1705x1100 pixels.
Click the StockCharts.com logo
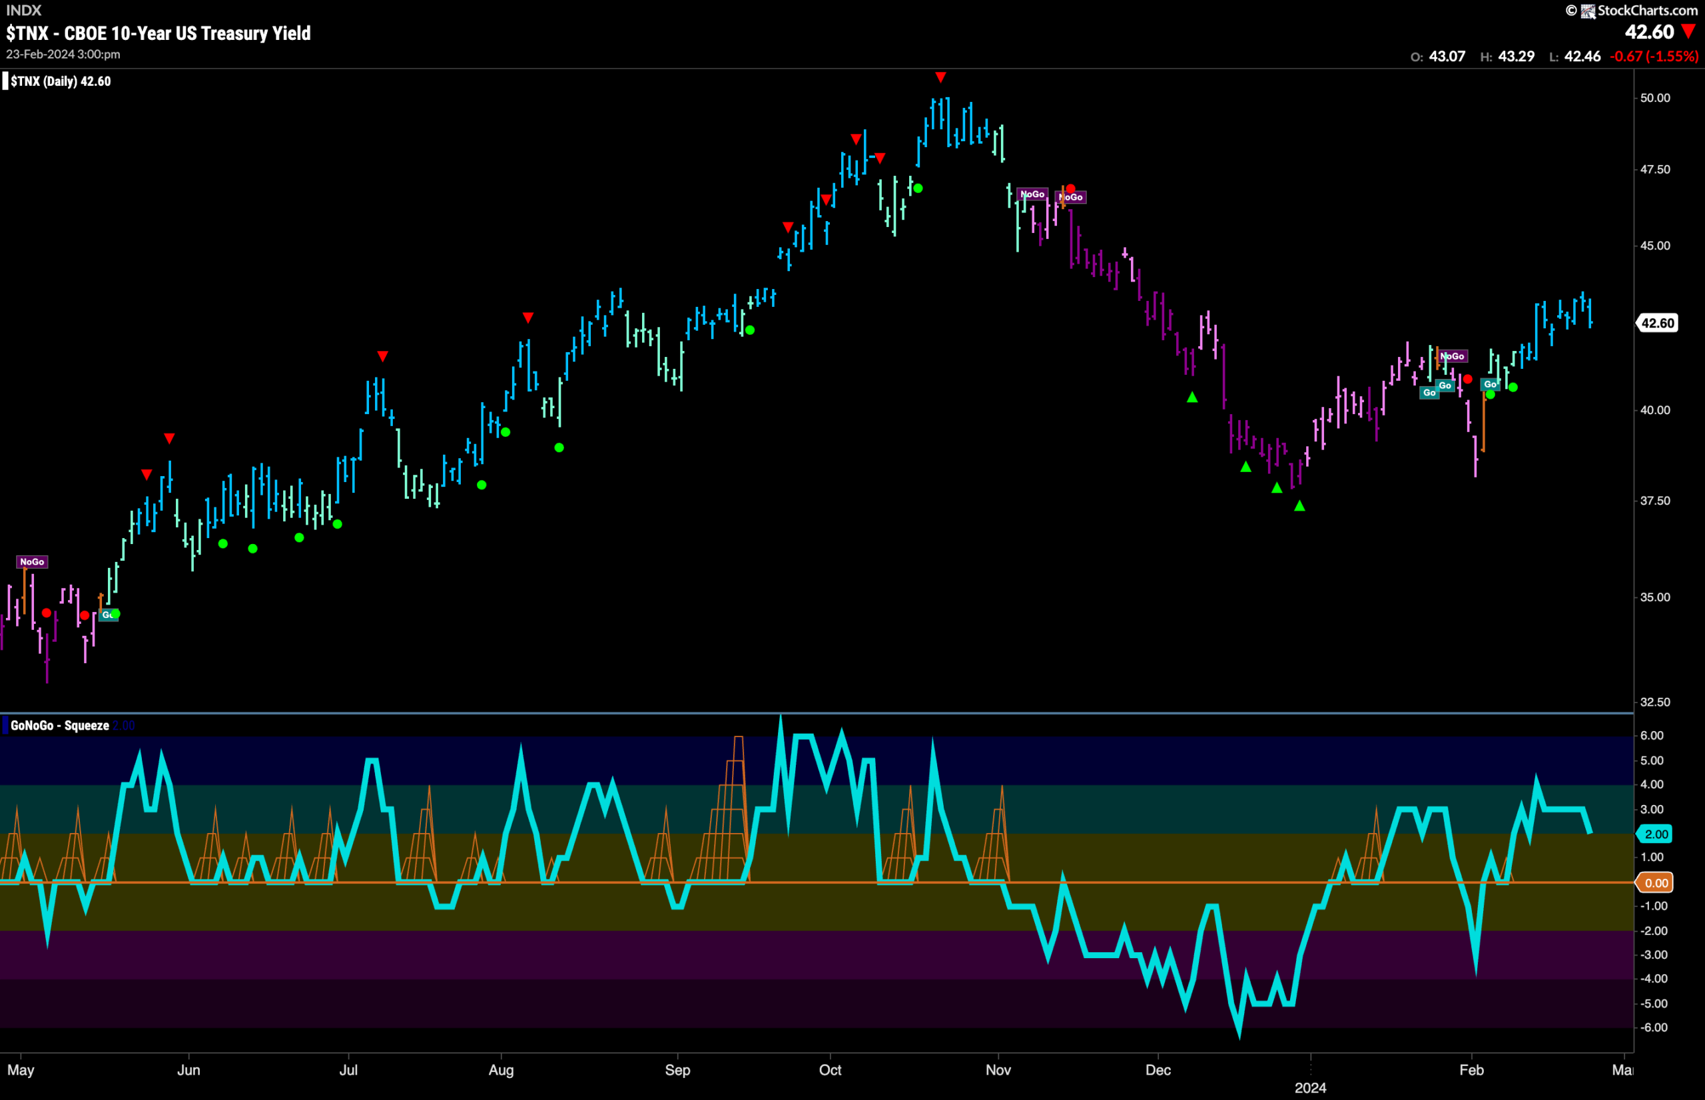pyautogui.click(x=1632, y=11)
